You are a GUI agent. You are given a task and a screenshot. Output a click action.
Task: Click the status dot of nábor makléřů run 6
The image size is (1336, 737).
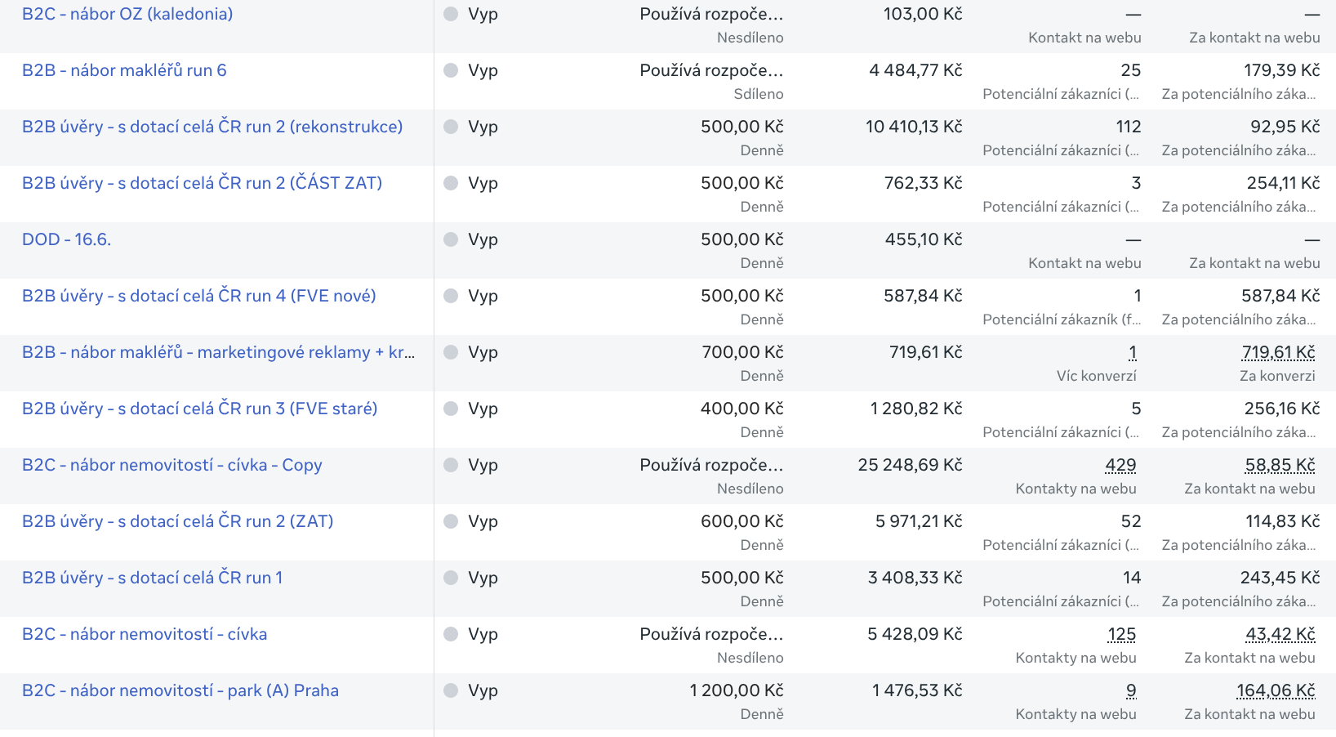coord(451,70)
